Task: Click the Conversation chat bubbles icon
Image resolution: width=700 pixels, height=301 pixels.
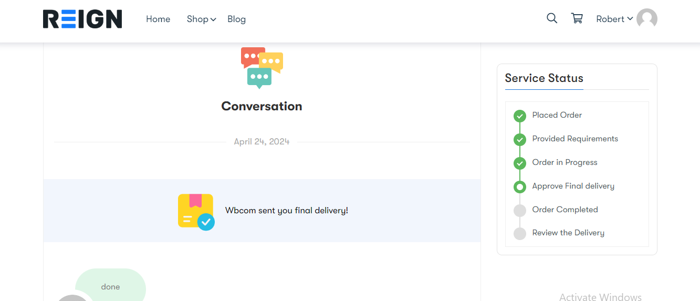Action: pos(262,68)
